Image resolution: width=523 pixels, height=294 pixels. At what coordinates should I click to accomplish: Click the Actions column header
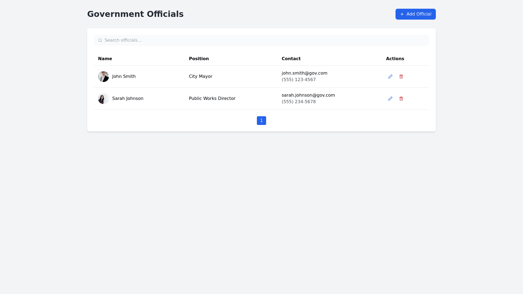[395, 59]
